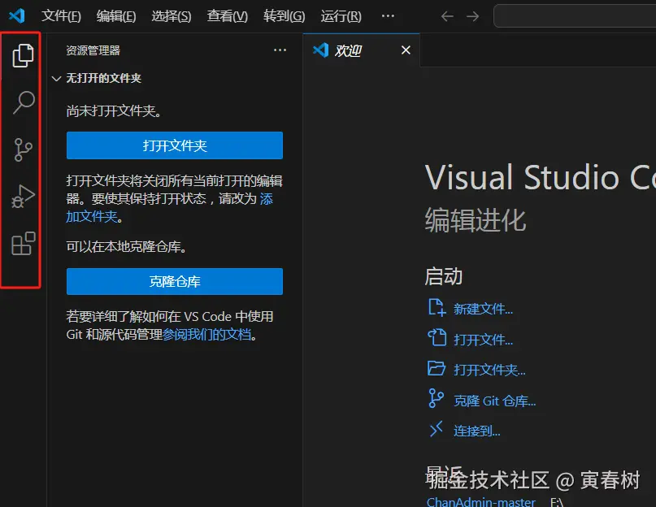
Task: Open the 转到(G) menu
Action: 284,16
